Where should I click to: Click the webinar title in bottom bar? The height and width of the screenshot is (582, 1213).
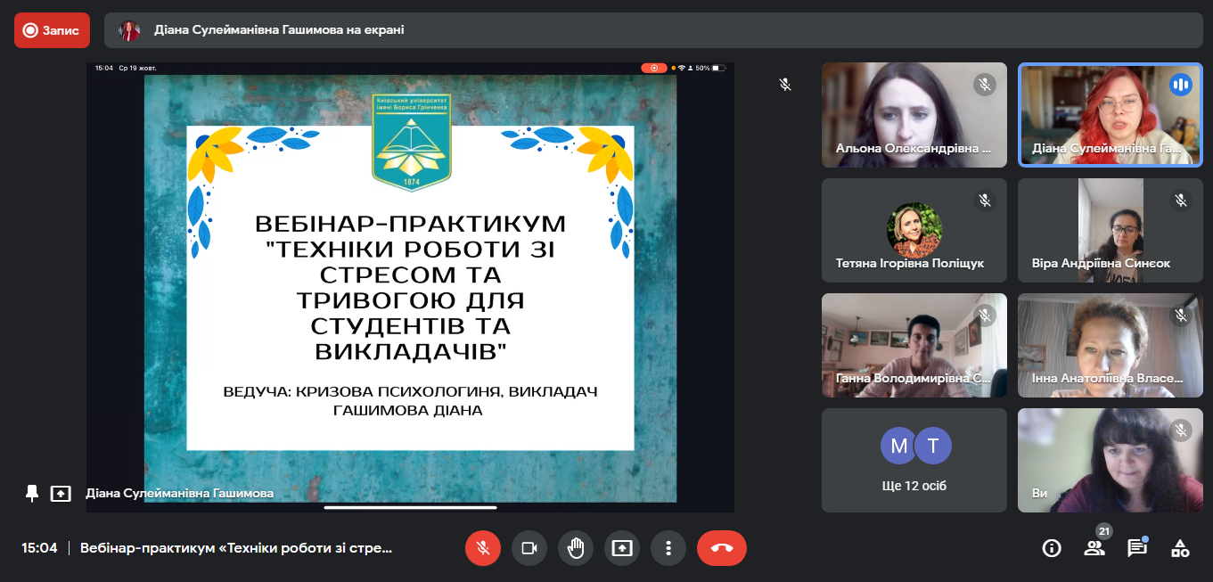[x=236, y=548]
